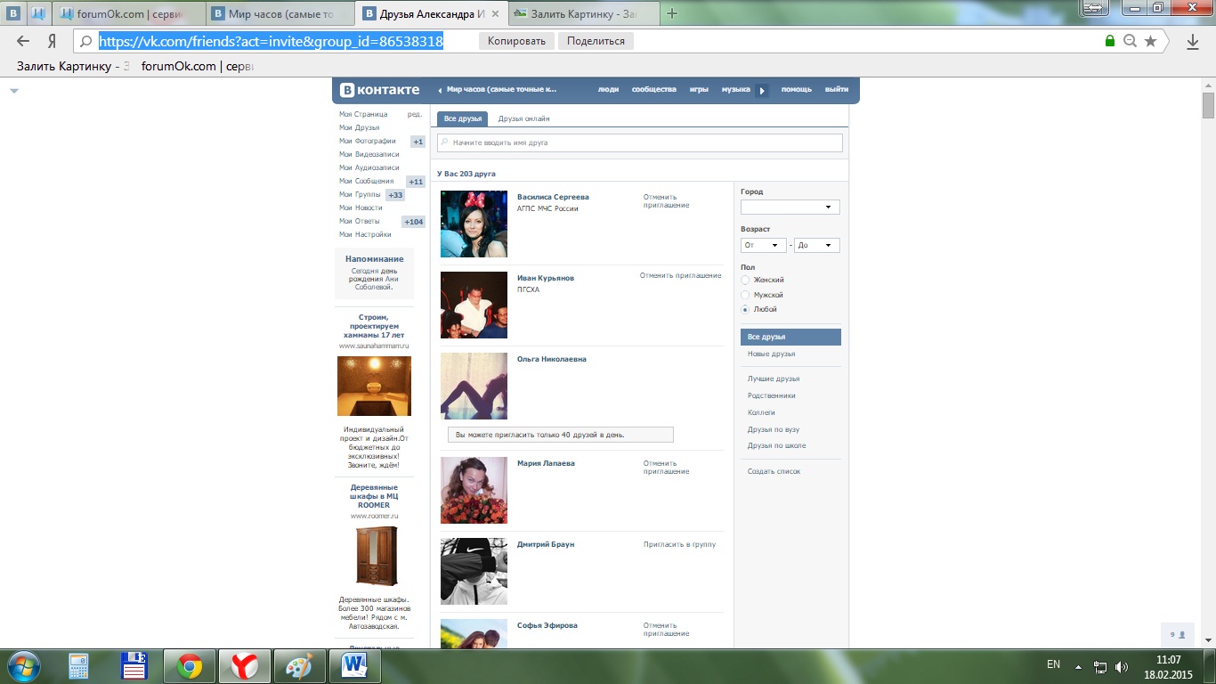
Task: Click the search magnifier icon in address bar
Action: [85, 41]
